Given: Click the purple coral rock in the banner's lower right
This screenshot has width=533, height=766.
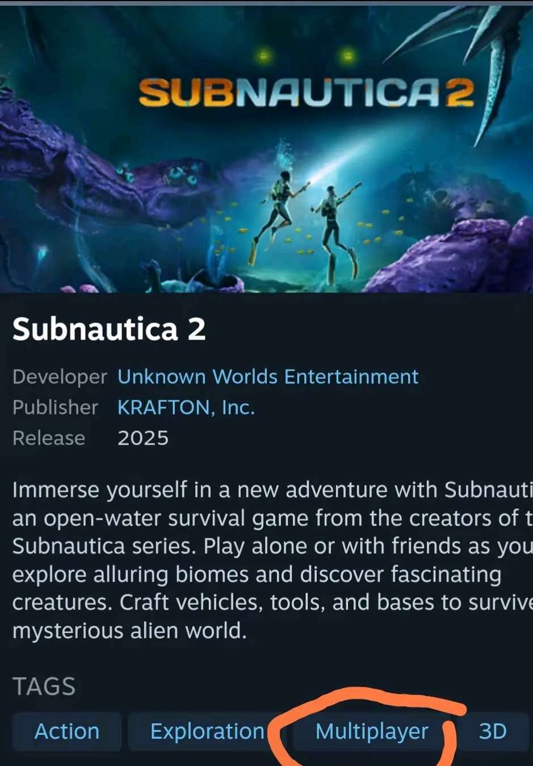Looking at the screenshot, I should [x=454, y=256].
